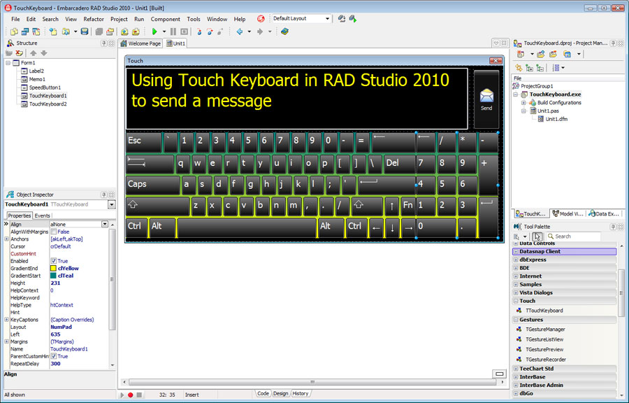Screen dimensions: 629x403
Task: Click the green Run button in the toolbar
Action: [x=154, y=31]
